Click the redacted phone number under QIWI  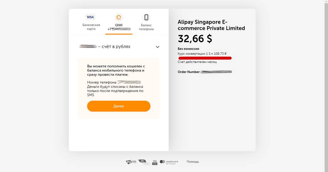click(119, 29)
